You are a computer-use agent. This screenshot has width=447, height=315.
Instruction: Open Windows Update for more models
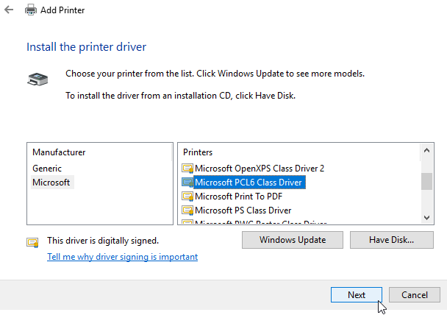(293, 240)
